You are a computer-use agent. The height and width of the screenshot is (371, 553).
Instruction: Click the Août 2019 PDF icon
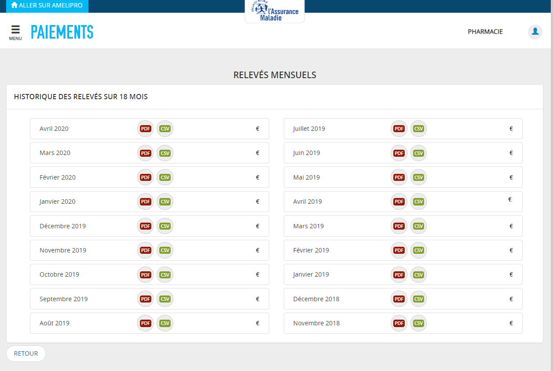click(x=146, y=323)
